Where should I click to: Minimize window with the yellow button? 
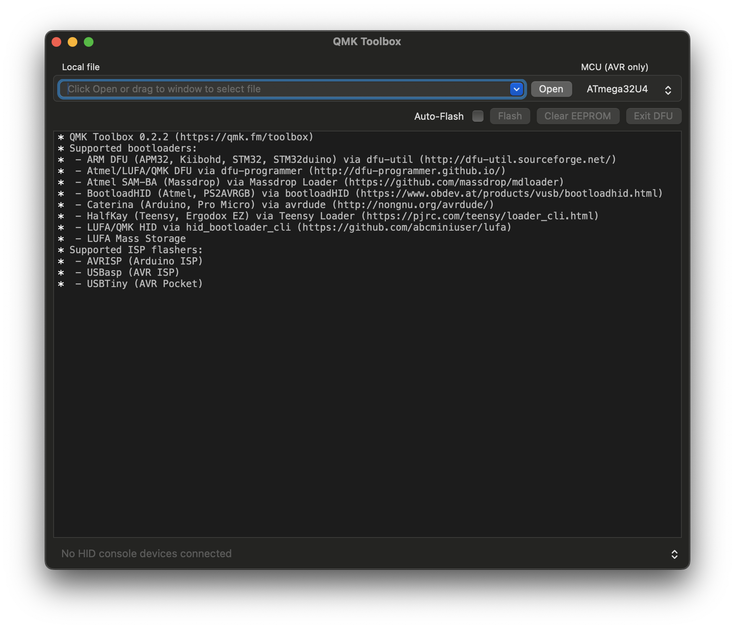(73, 42)
